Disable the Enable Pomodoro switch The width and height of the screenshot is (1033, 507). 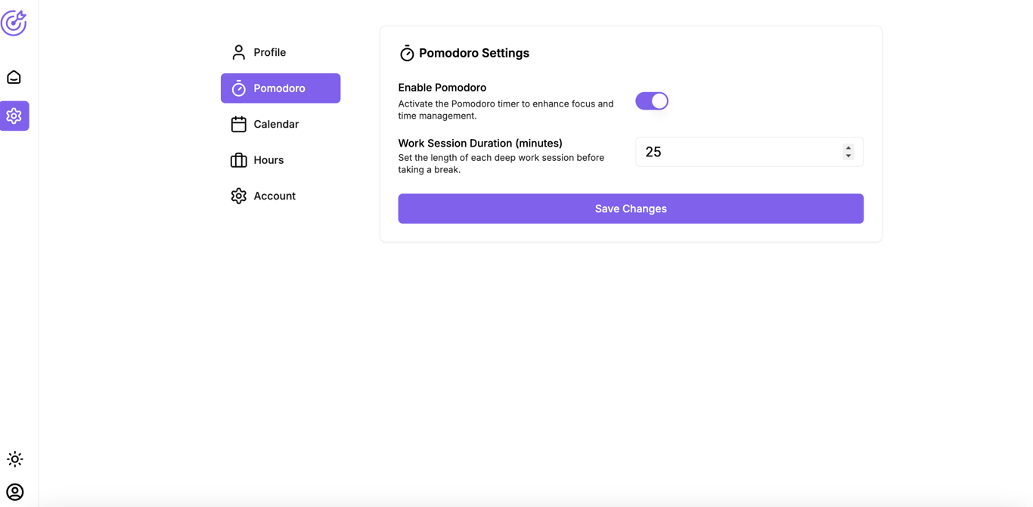[x=651, y=101]
